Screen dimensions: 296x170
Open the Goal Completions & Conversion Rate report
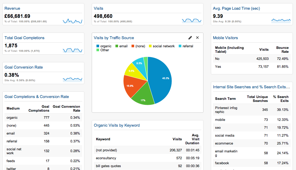[x=36, y=96]
